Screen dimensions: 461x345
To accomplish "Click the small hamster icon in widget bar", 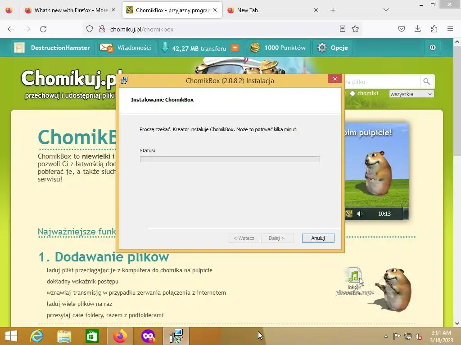I will coord(349,214).
